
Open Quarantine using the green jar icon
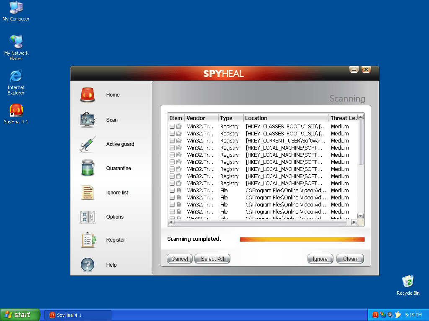(88, 168)
